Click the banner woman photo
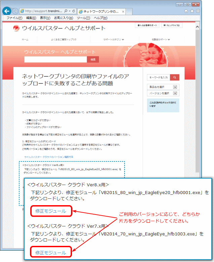 tap(146, 55)
